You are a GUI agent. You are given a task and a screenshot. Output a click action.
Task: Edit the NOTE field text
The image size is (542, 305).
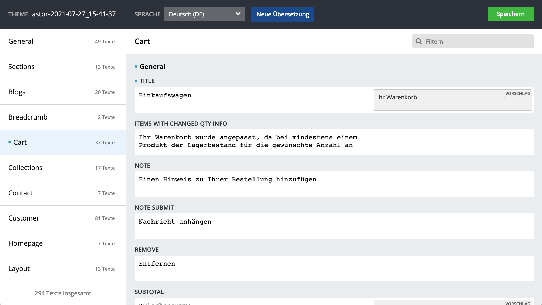coord(334,184)
